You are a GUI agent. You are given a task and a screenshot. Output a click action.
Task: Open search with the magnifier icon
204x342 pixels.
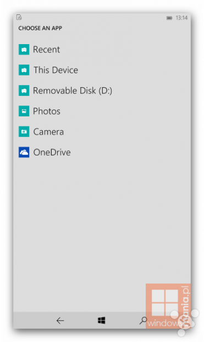[x=143, y=320]
